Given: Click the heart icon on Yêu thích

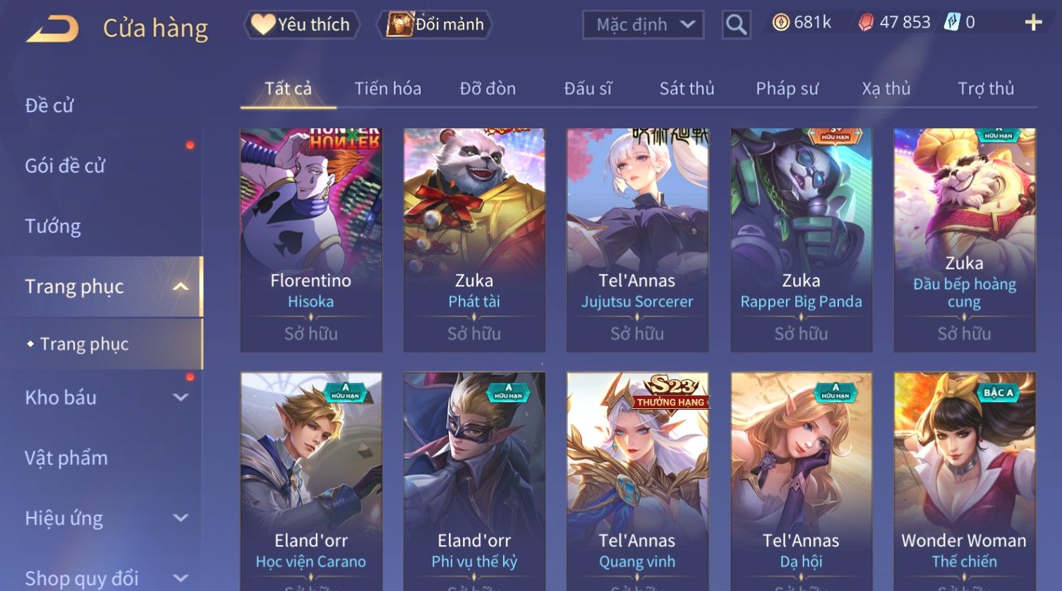Looking at the screenshot, I should [263, 25].
